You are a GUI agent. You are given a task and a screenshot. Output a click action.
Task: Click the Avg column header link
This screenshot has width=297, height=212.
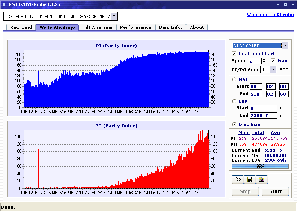pyautogui.click(x=275, y=133)
